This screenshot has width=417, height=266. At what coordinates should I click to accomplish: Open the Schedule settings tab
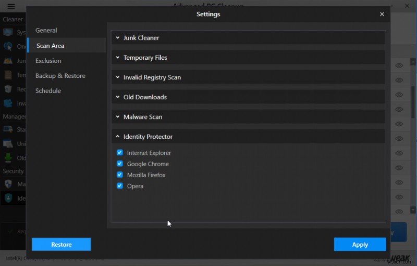(x=48, y=91)
